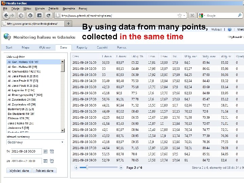Image resolution: width=244 pixels, height=183 pixels.
Task: Switch to the Pomoc tab on the page
Action: click(x=122, y=47)
